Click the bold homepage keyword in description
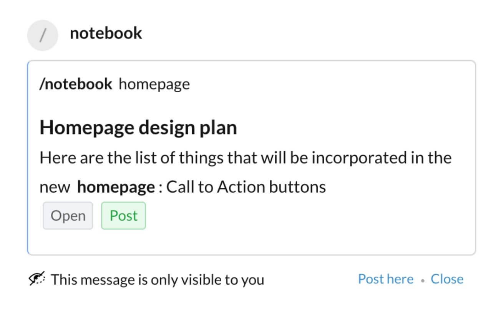This screenshot has height=312, width=501. coord(116,188)
